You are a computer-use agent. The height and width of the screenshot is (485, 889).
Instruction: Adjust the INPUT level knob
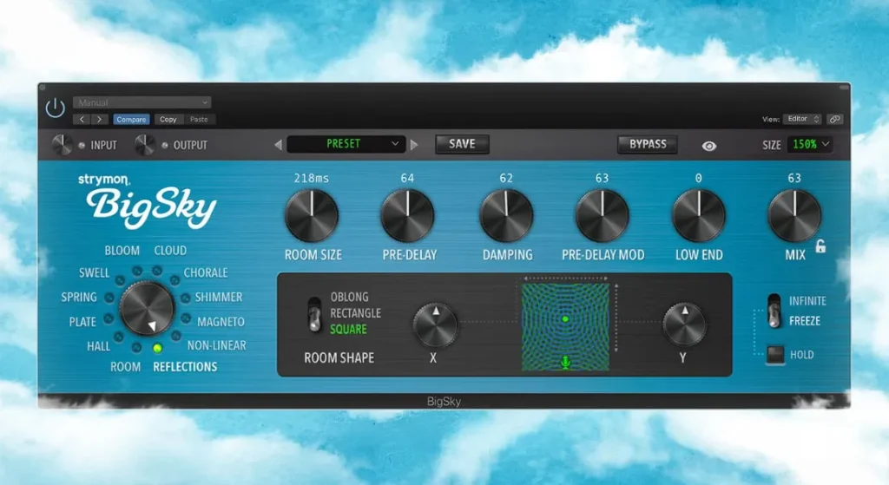point(63,145)
